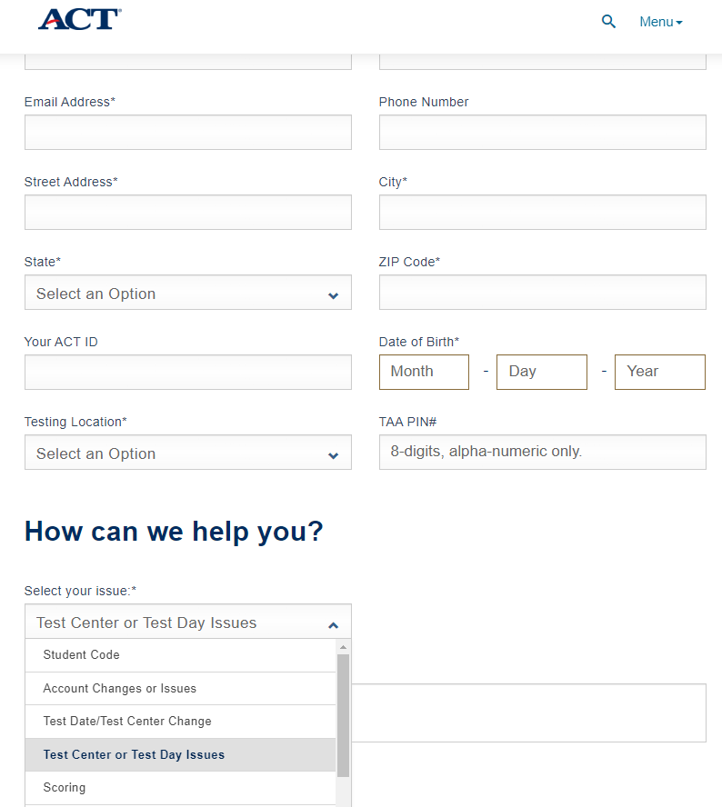
Task: Choose Student Code from the issue list
Action: [180, 655]
